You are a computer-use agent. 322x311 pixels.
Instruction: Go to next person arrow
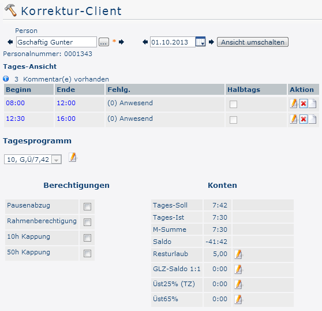click(x=121, y=42)
